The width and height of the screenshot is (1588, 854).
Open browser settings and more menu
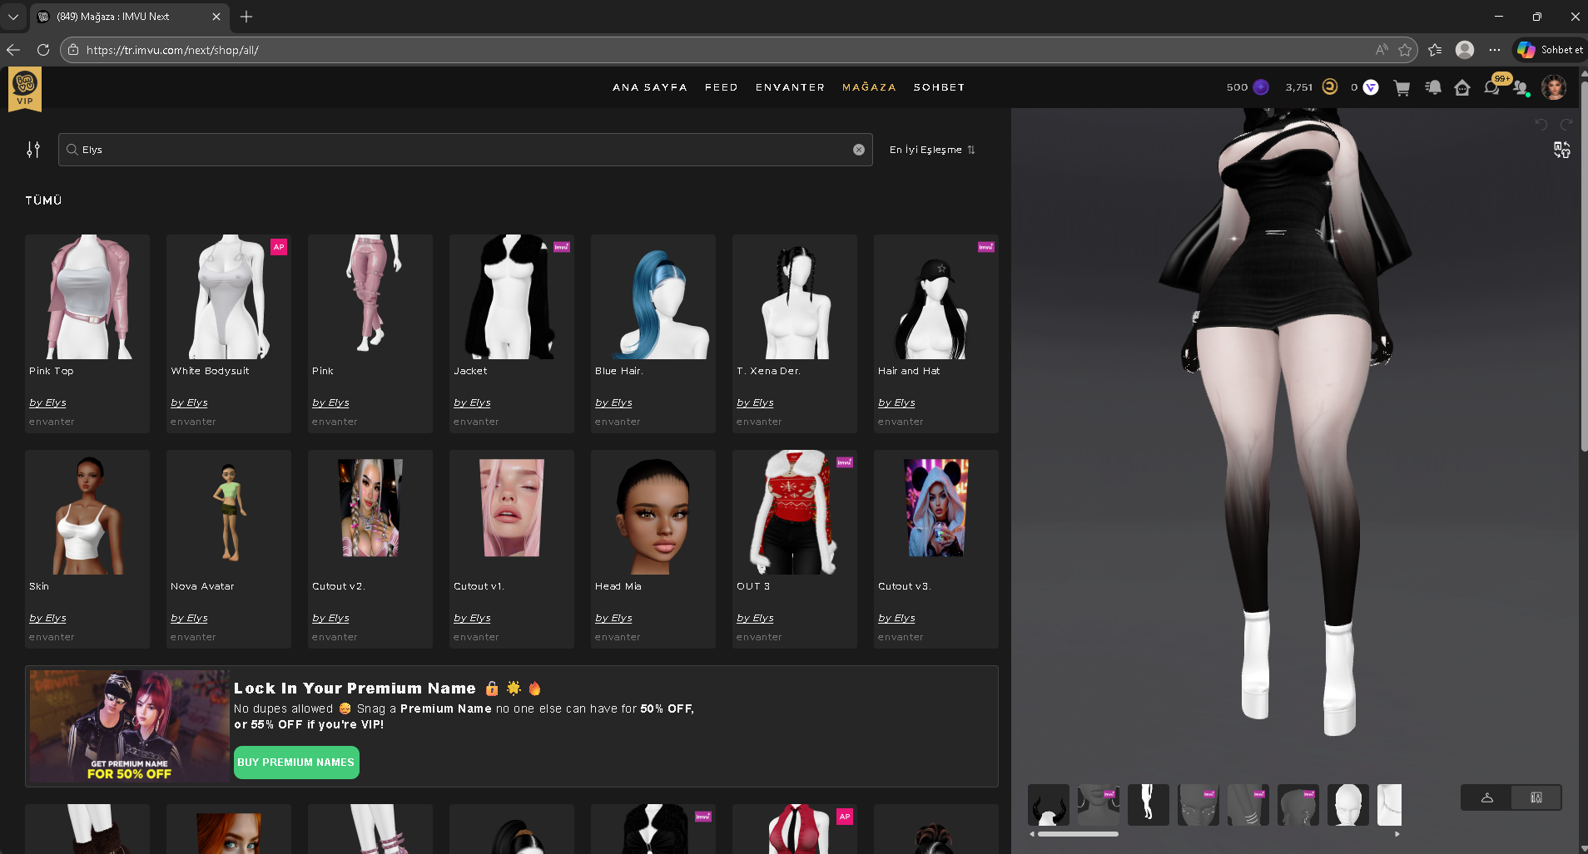pyautogui.click(x=1495, y=50)
